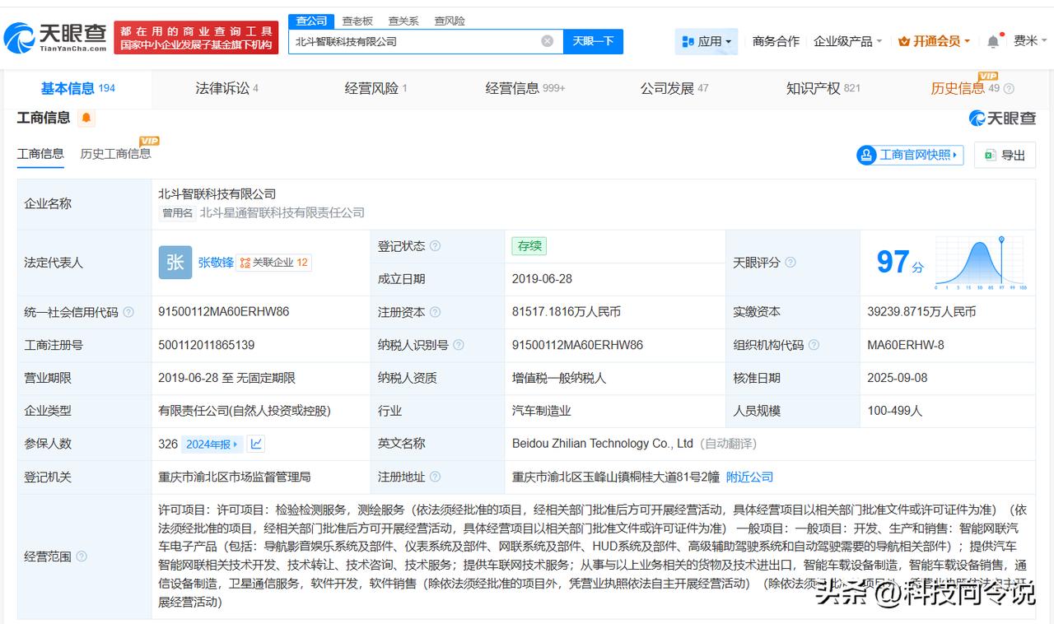Click registration number 500112011865139
Screen dimensions: 1054x624
point(207,345)
